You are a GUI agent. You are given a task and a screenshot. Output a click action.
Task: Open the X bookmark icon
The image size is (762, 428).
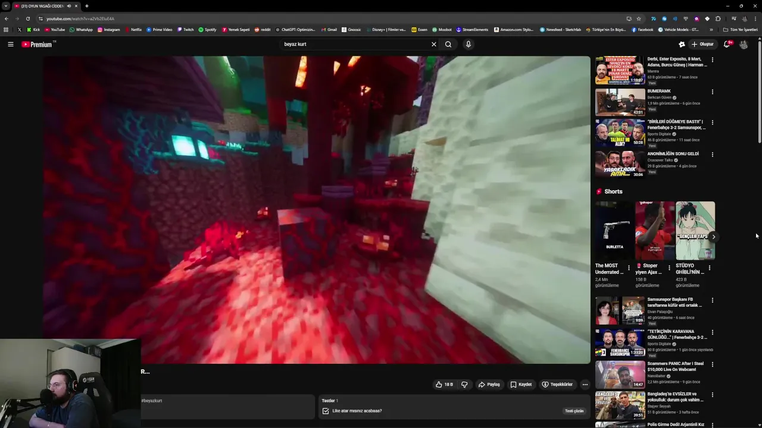tap(19, 30)
